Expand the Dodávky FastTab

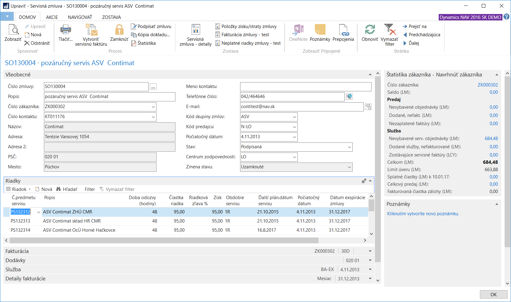370,260
